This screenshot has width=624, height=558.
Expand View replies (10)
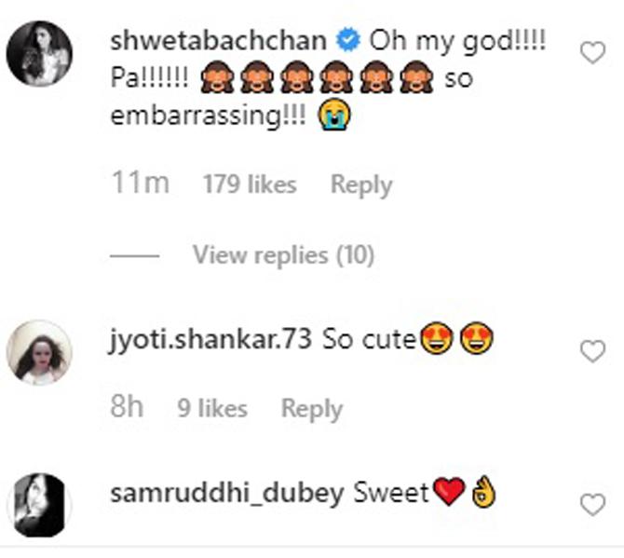[283, 255]
